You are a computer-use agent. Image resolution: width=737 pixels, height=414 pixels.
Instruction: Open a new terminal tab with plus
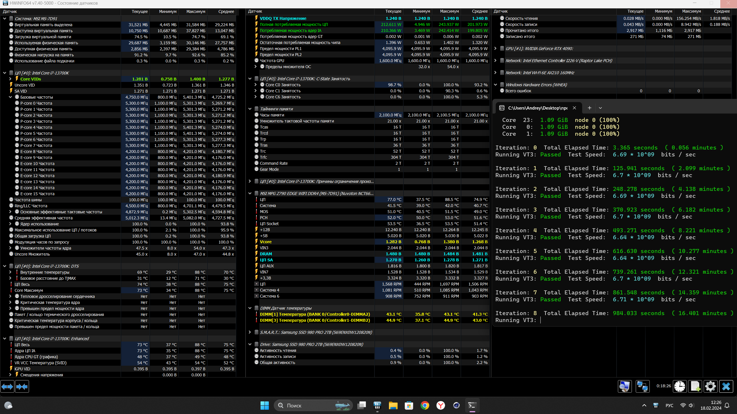coord(589,108)
